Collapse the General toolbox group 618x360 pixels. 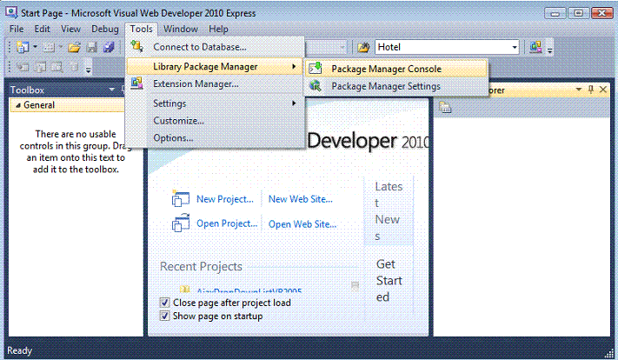click(17, 105)
